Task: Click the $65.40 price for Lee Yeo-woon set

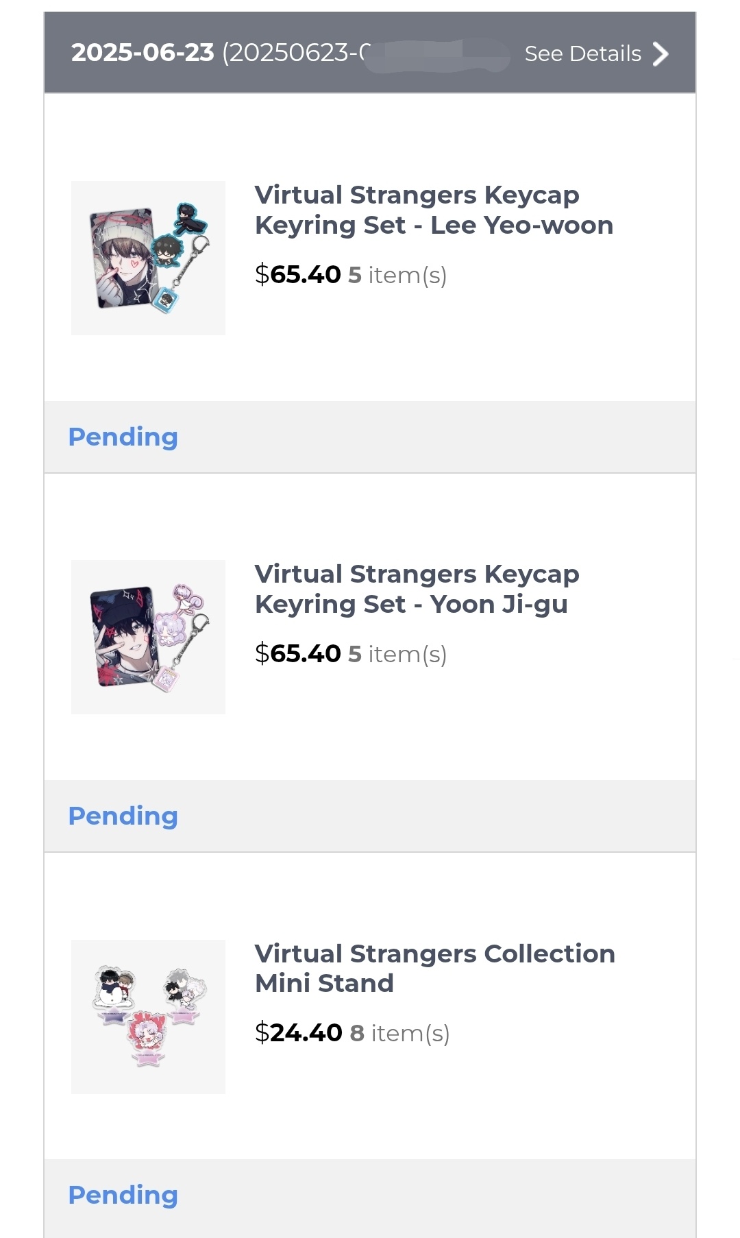Action: [x=298, y=275]
